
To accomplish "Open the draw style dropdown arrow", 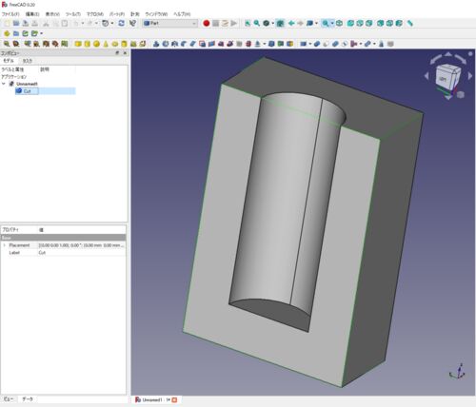I will click(x=272, y=24).
